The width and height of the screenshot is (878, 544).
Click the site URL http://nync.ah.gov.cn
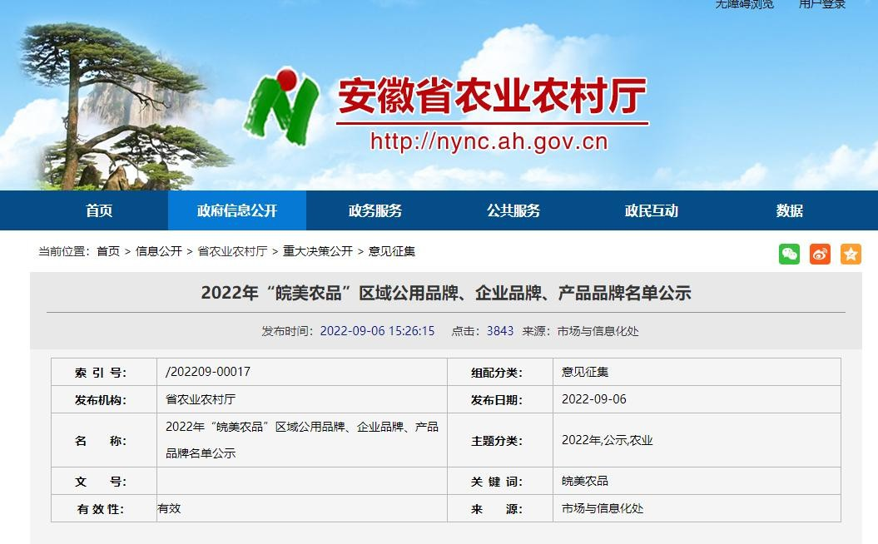click(x=489, y=141)
